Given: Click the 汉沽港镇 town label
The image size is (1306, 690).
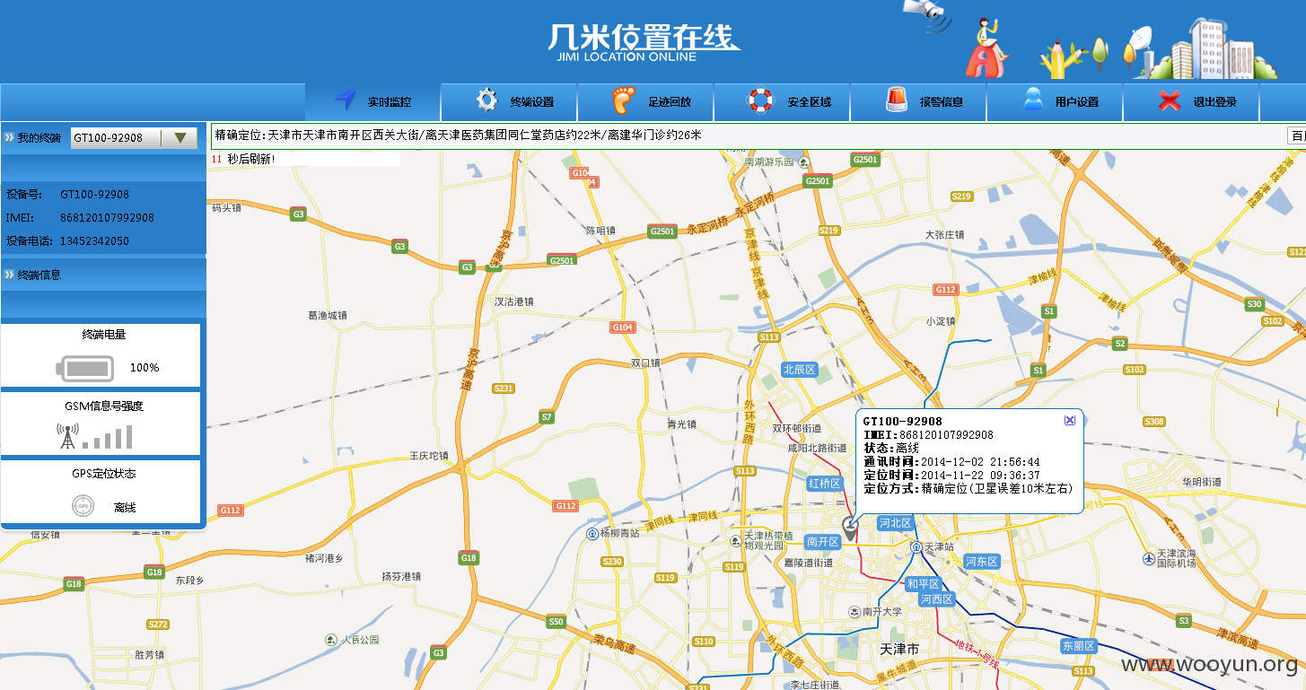Looking at the screenshot, I should 514,302.
